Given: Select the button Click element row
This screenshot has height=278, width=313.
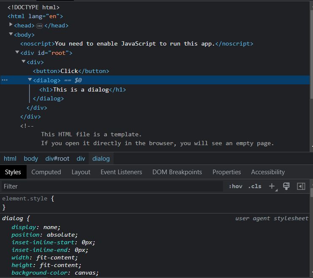Looking at the screenshot, I should [71, 71].
